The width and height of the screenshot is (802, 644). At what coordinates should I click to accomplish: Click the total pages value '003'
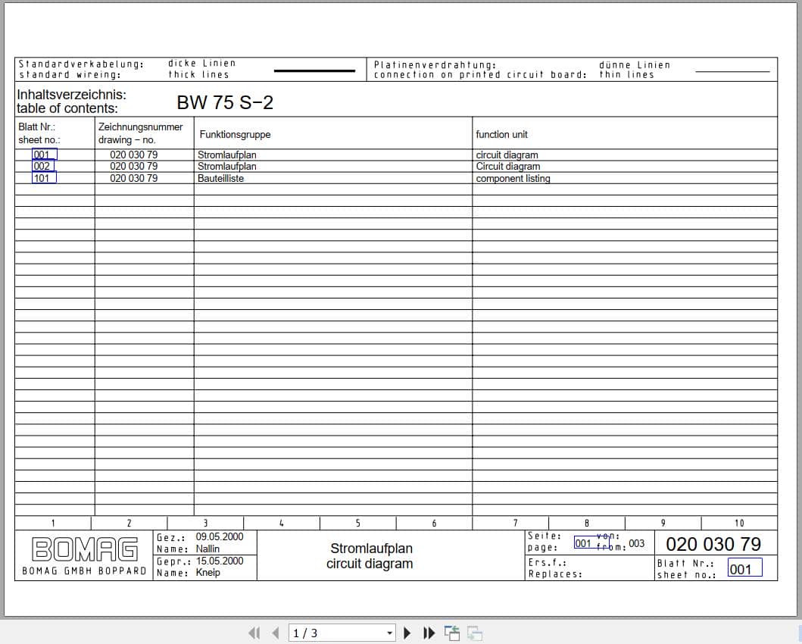[636, 544]
